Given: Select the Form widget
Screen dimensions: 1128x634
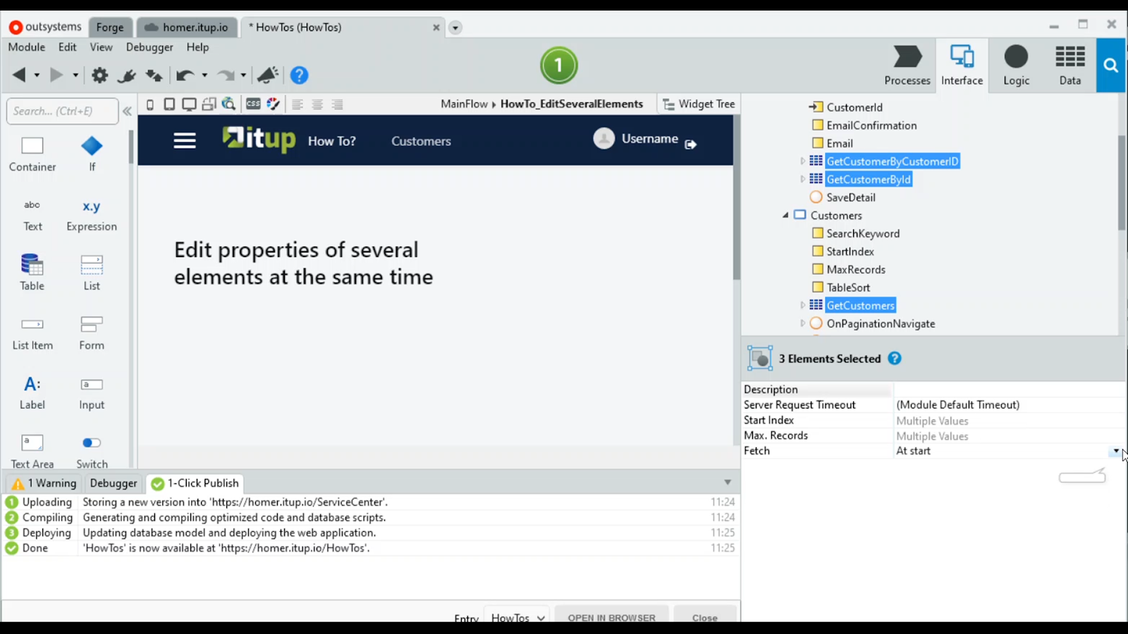Looking at the screenshot, I should pos(92,333).
